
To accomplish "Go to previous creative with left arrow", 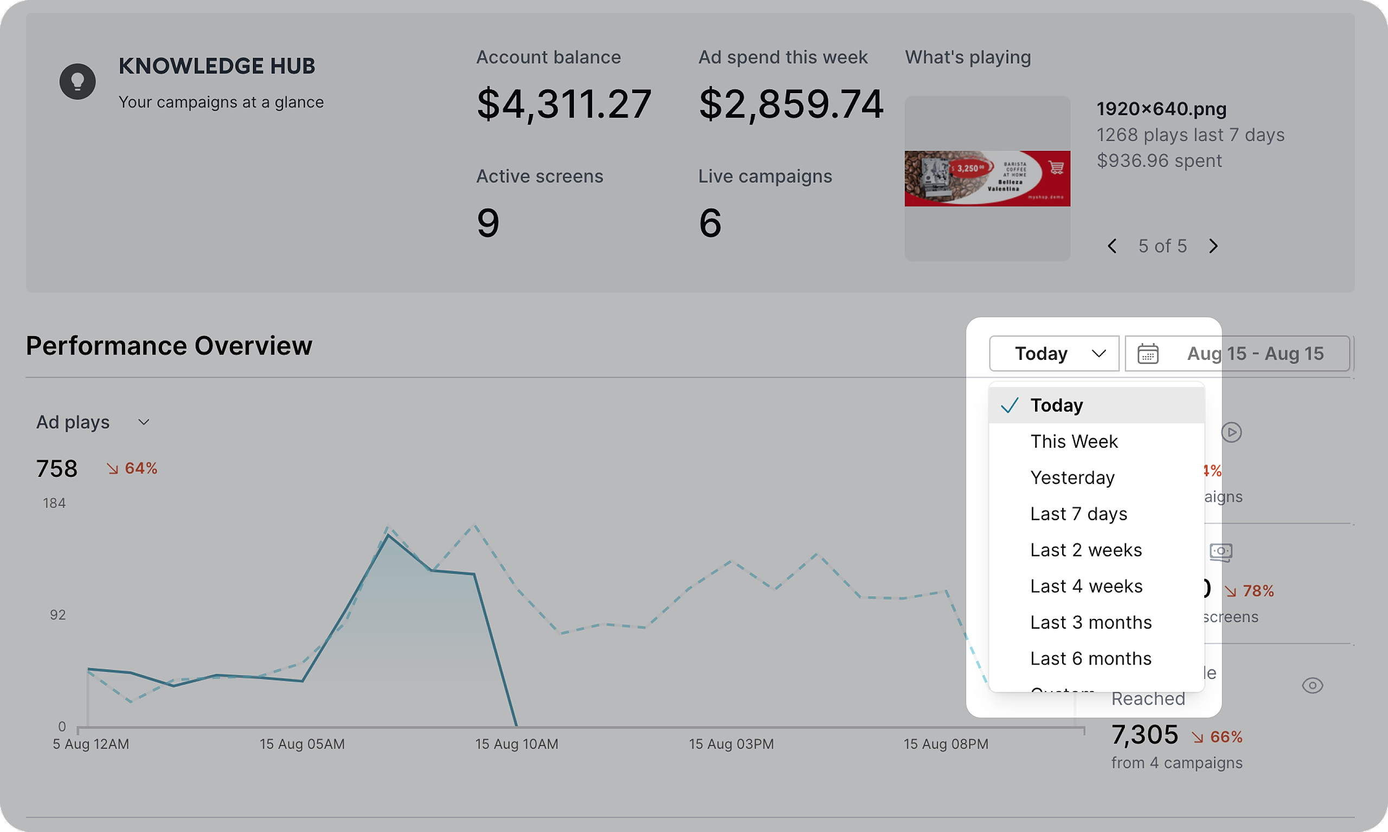I will (1112, 246).
